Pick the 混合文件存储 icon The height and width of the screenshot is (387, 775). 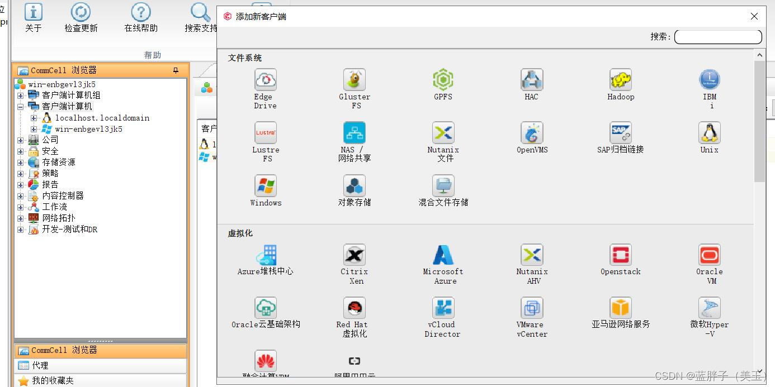point(443,186)
